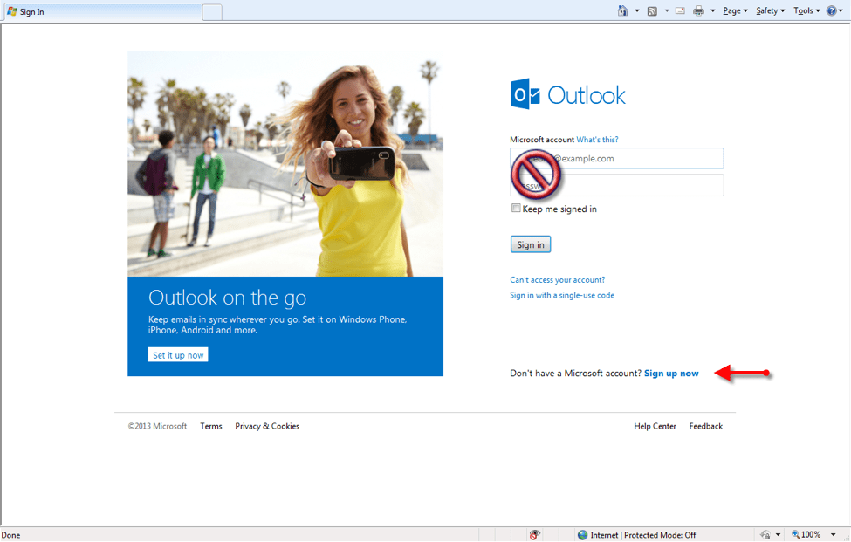Open the Help dropdown arrow
This screenshot has width=851, height=542.
pos(841,10)
